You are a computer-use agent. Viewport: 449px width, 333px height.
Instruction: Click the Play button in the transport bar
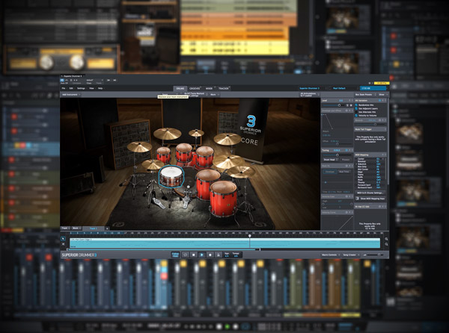[201, 255]
